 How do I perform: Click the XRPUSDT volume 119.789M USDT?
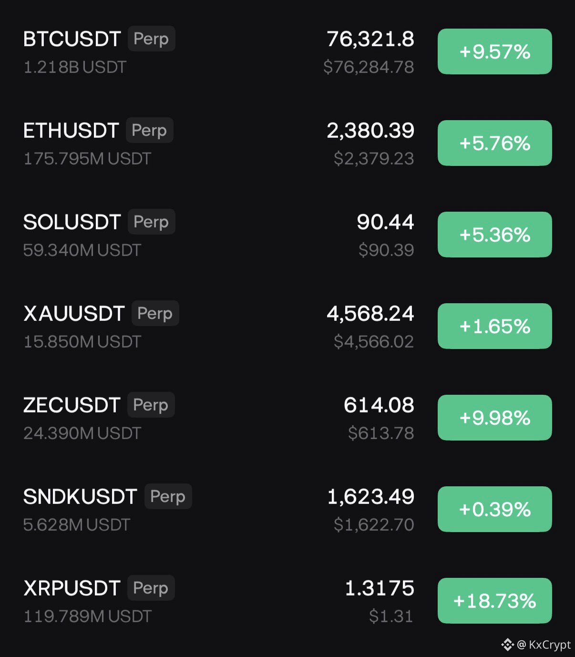[x=87, y=616]
